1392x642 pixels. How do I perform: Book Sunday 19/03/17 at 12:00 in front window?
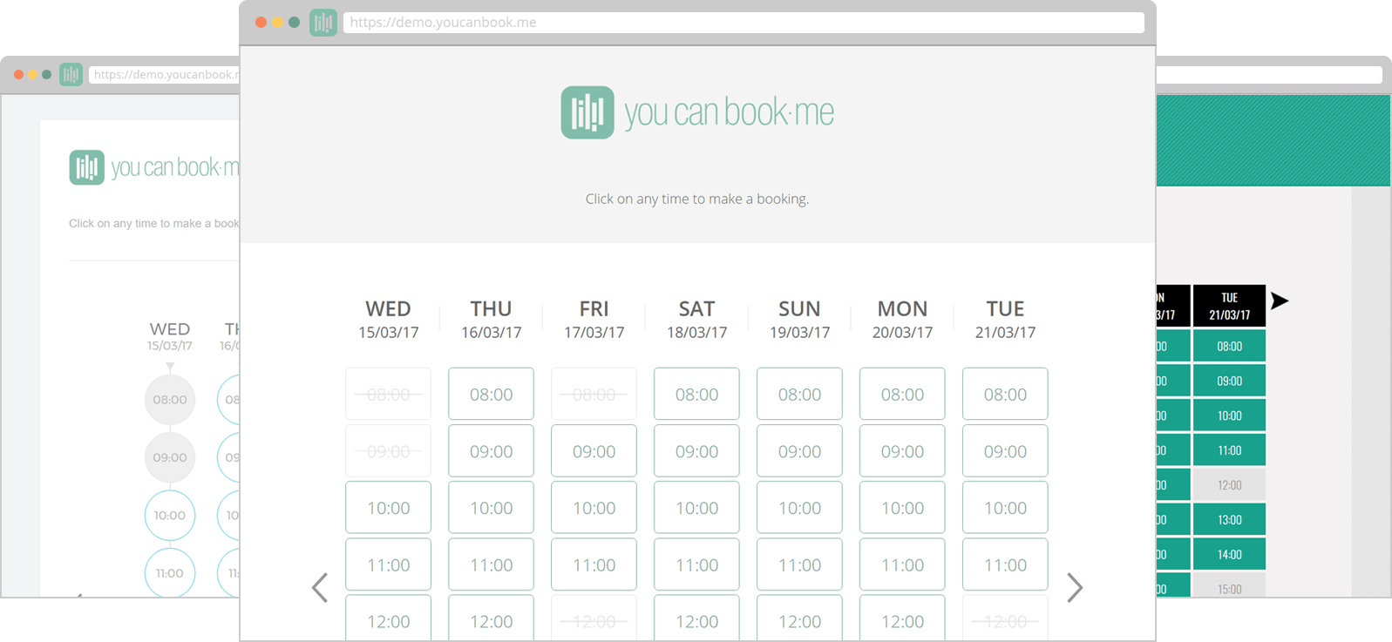tap(800, 618)
